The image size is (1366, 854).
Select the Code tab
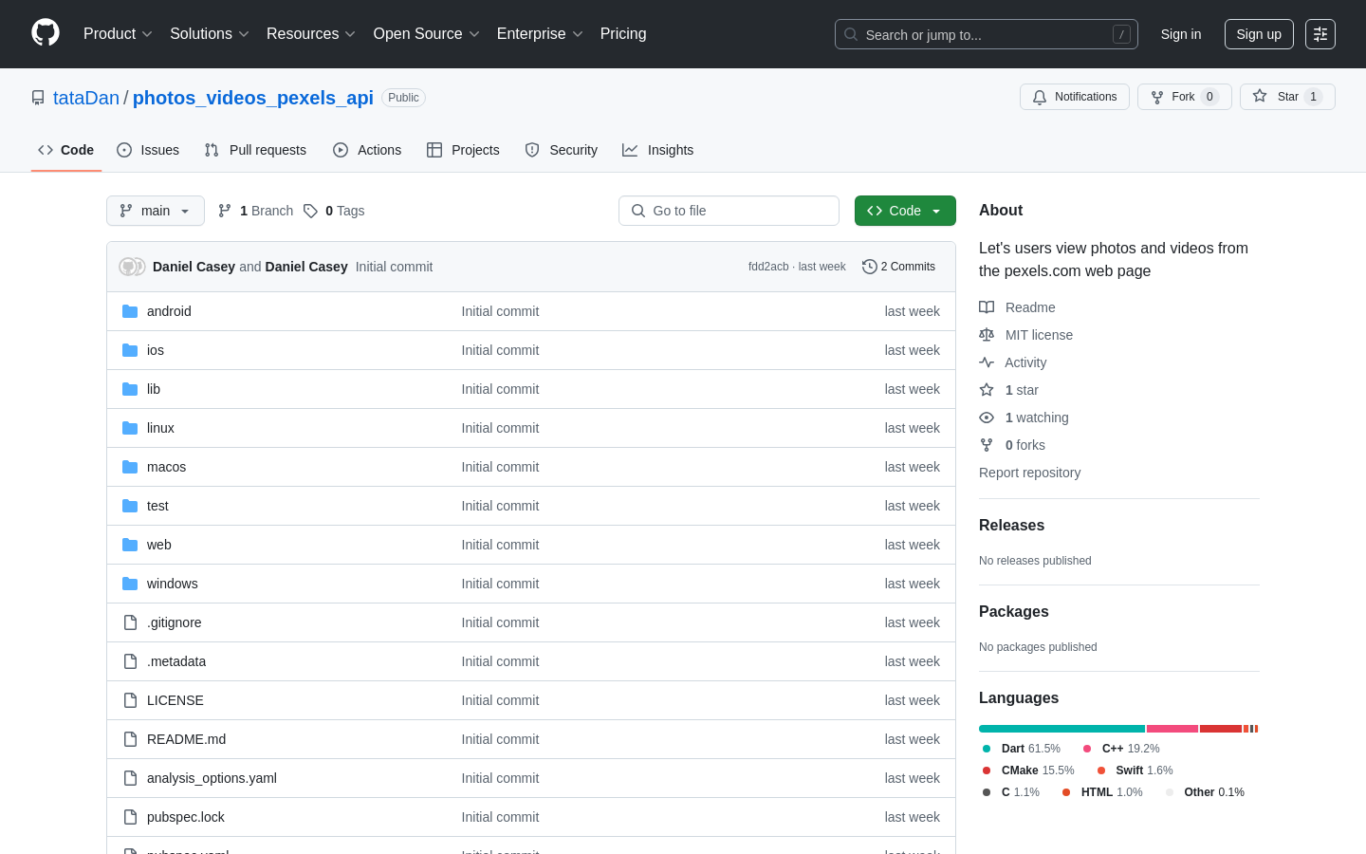[66, 150]
